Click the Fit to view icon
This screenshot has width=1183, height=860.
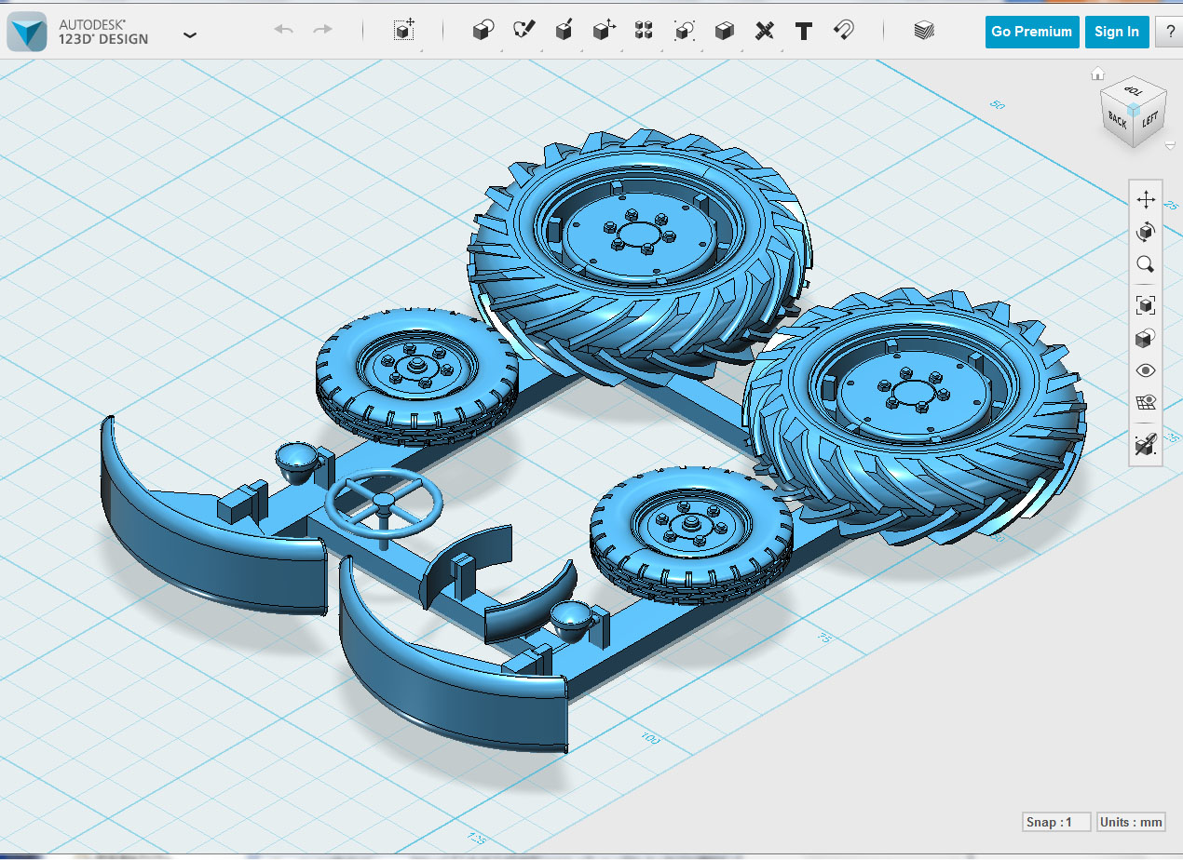1146,304
